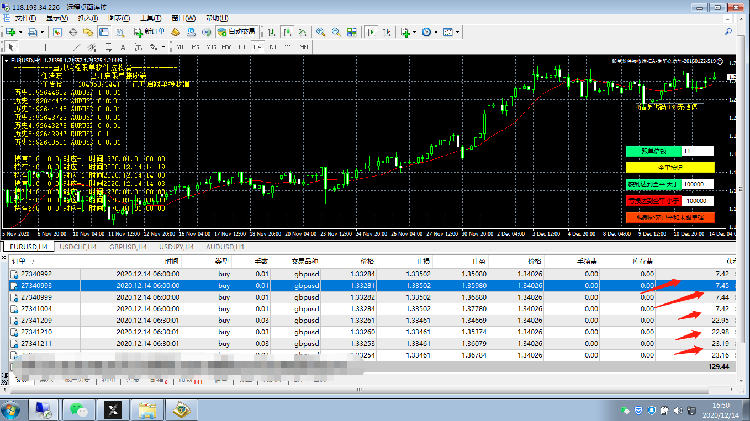The height and width of the screenshot is (421, 750).
Task: Switch chart to line chart style
Action: (302, 32)
